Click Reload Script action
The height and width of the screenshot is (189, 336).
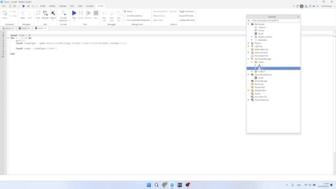coord(159,16)
